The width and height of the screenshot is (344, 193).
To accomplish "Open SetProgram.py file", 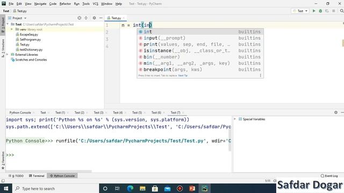I will (28, 39).
